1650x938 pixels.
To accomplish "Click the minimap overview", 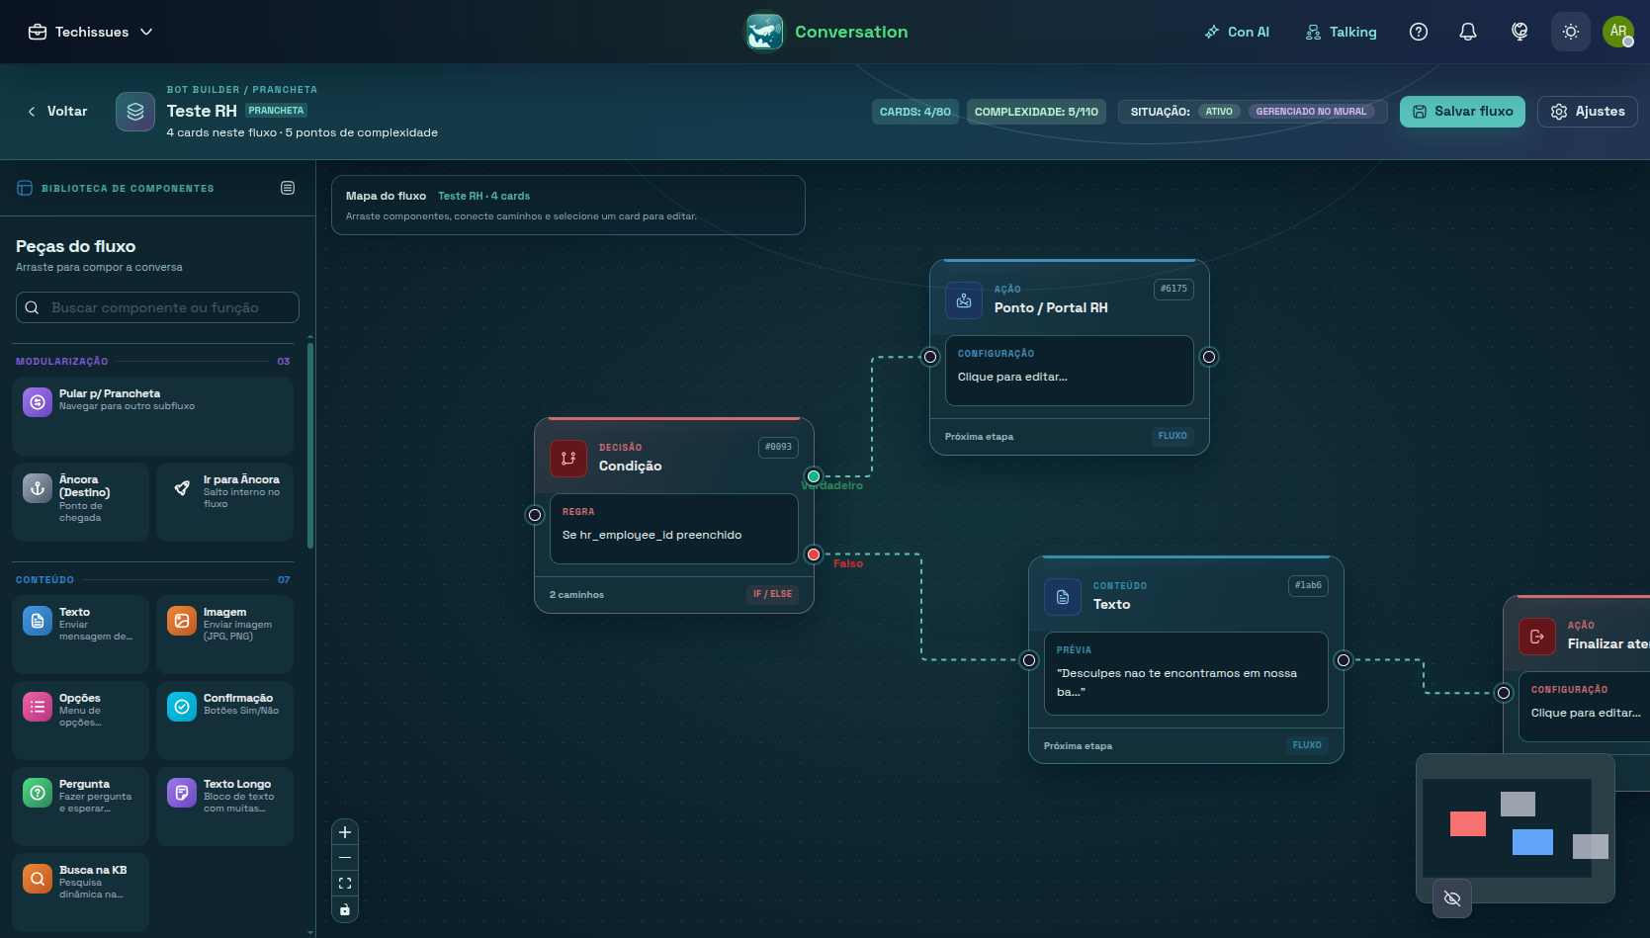I will click(x=1516, y=828).
